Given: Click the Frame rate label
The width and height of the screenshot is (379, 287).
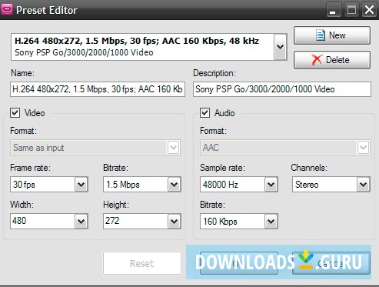Looking at the screenshot, I should click(30, 168).
